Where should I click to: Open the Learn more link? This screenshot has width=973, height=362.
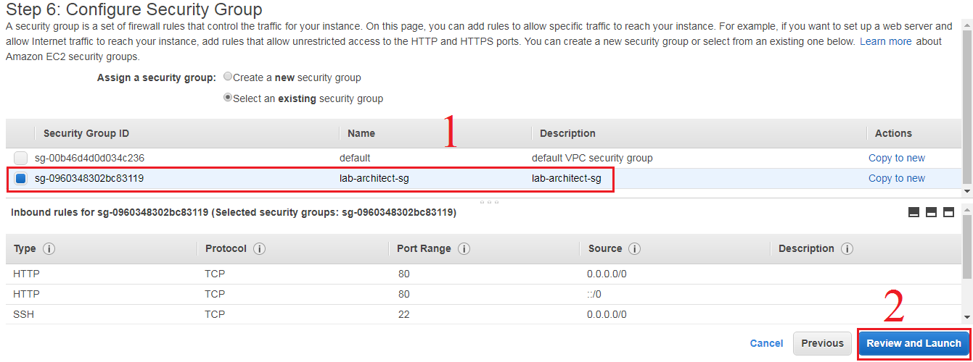[x=885, y=41]
